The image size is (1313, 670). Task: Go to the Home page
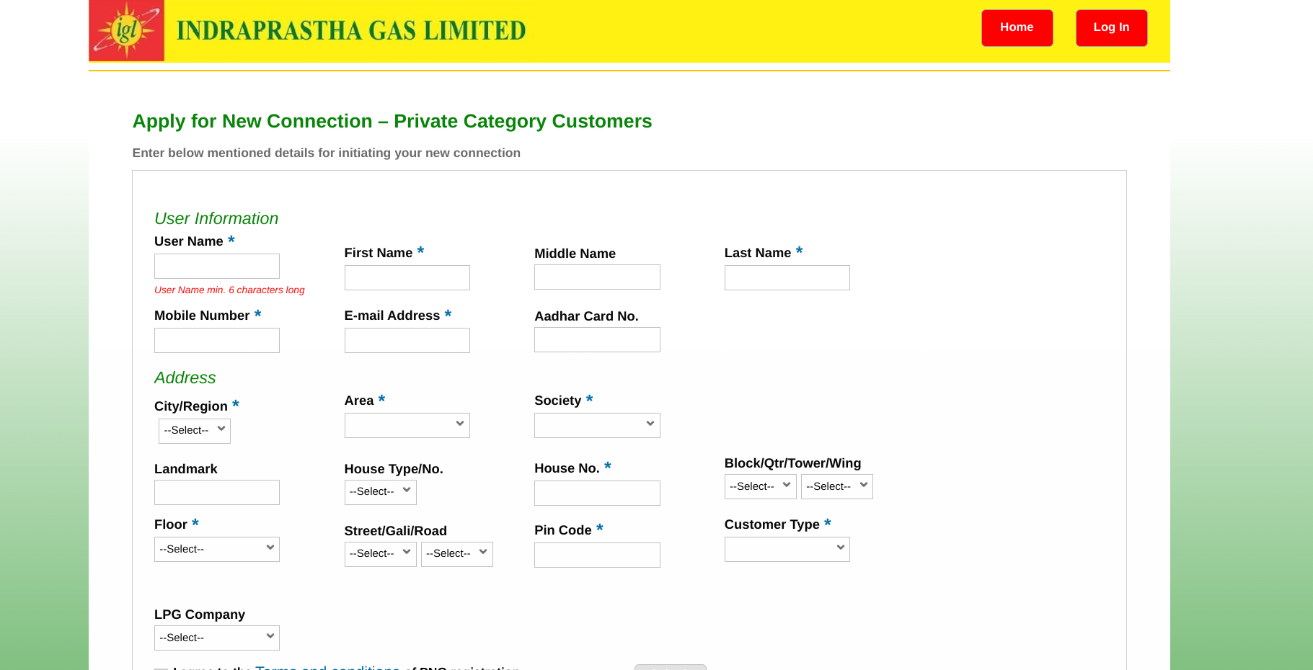pos(1017,28)
